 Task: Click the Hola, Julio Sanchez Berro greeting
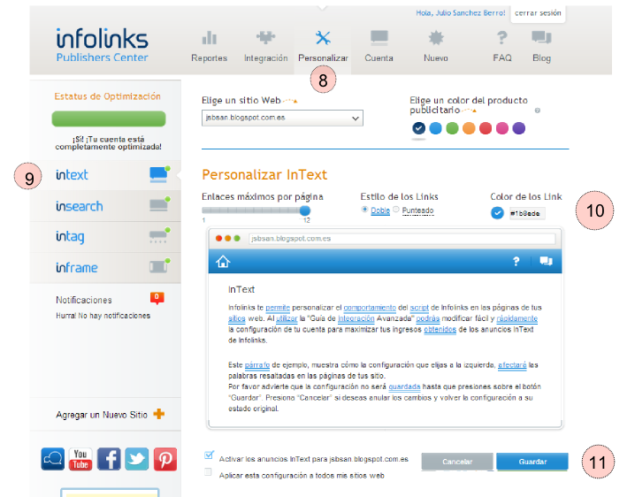click(x=461, y=13)
